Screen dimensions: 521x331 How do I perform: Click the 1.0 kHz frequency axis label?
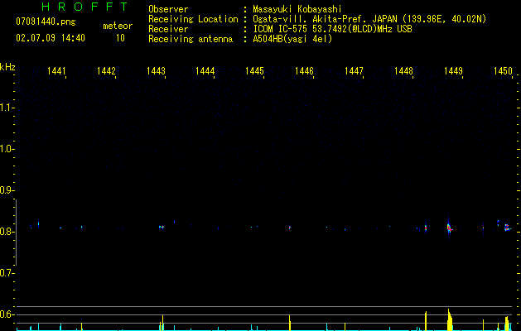(7, 149)
